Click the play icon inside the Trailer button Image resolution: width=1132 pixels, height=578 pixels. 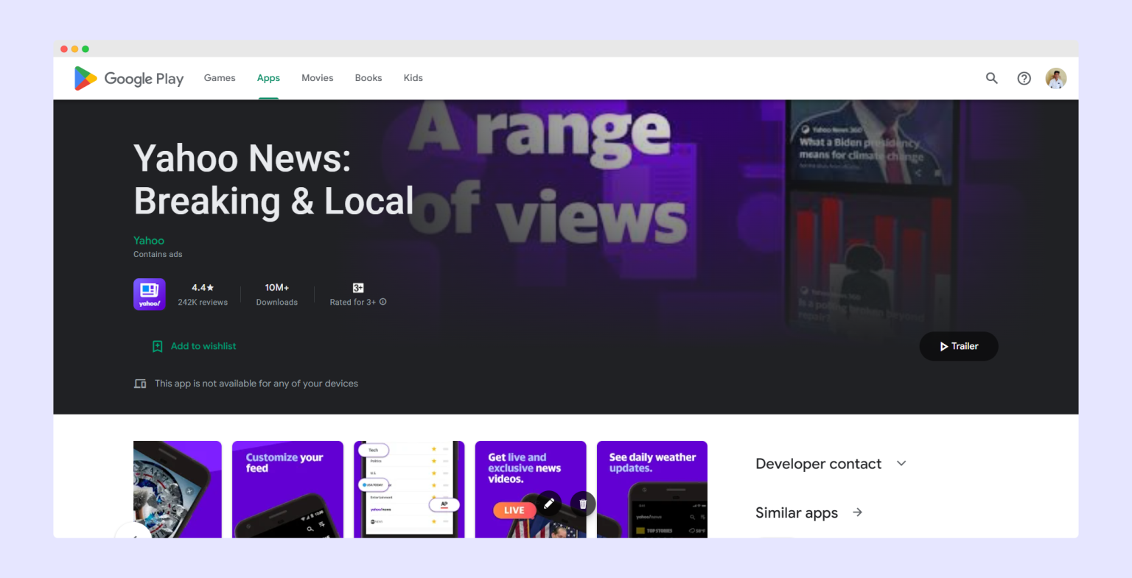tap(944, 346)
